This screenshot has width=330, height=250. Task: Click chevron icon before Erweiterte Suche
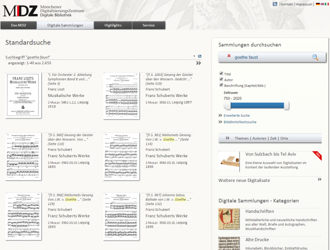tap(220, 116)
